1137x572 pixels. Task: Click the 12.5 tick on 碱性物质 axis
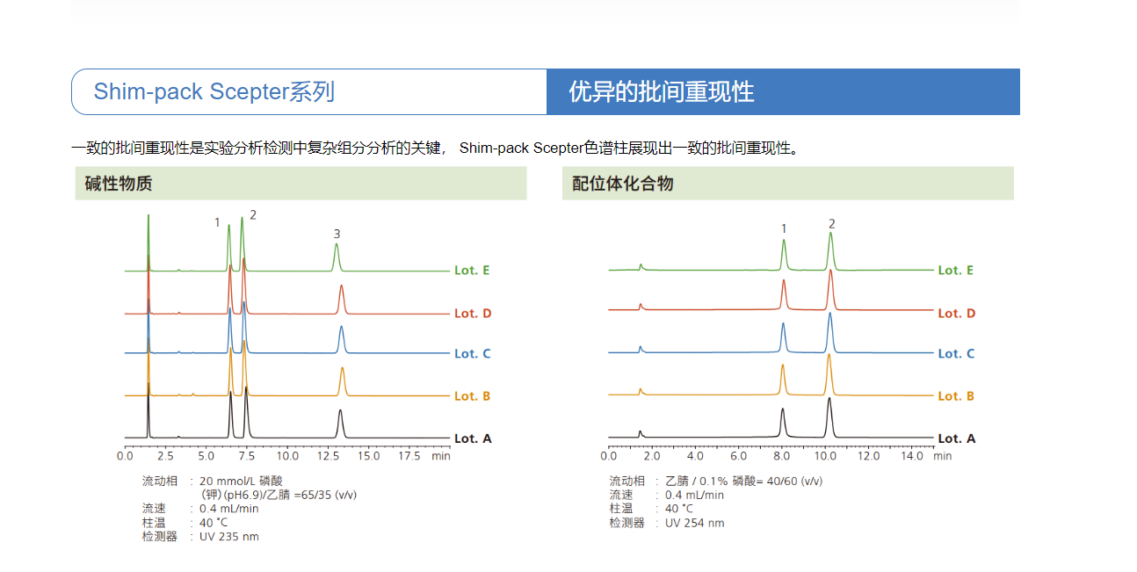pyautogui.click(x=328, y=456)
